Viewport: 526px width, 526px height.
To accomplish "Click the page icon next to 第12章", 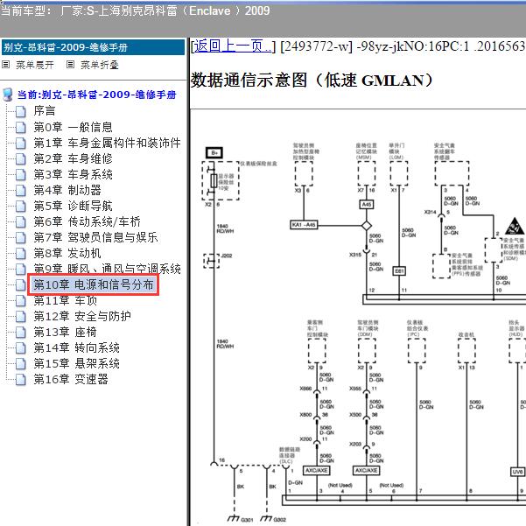I will [21, 316].
